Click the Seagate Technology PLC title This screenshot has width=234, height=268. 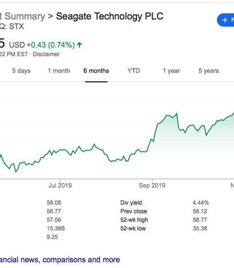(110, 17)
